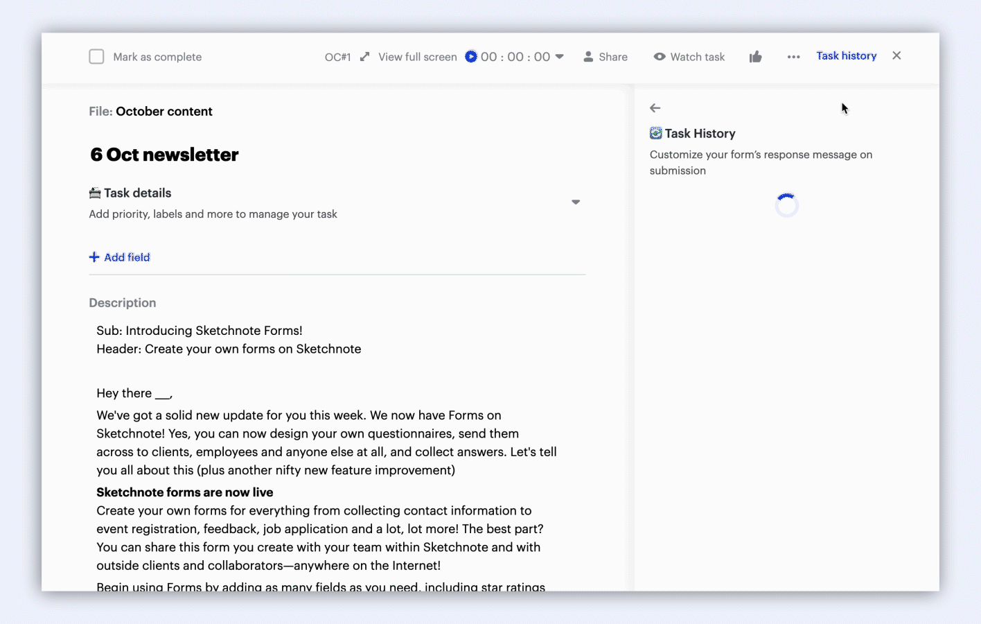Click the expand arrows full screen icon
This screenshot has width=981, height=624.
365,57
